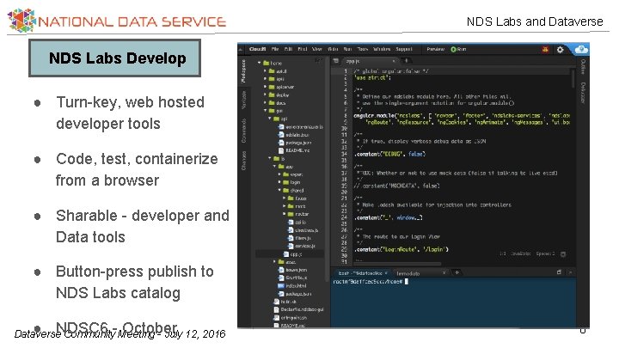The height and width of the screenshot is (348, 619).
Task: Open the Window menu
Action: point(382,49)
